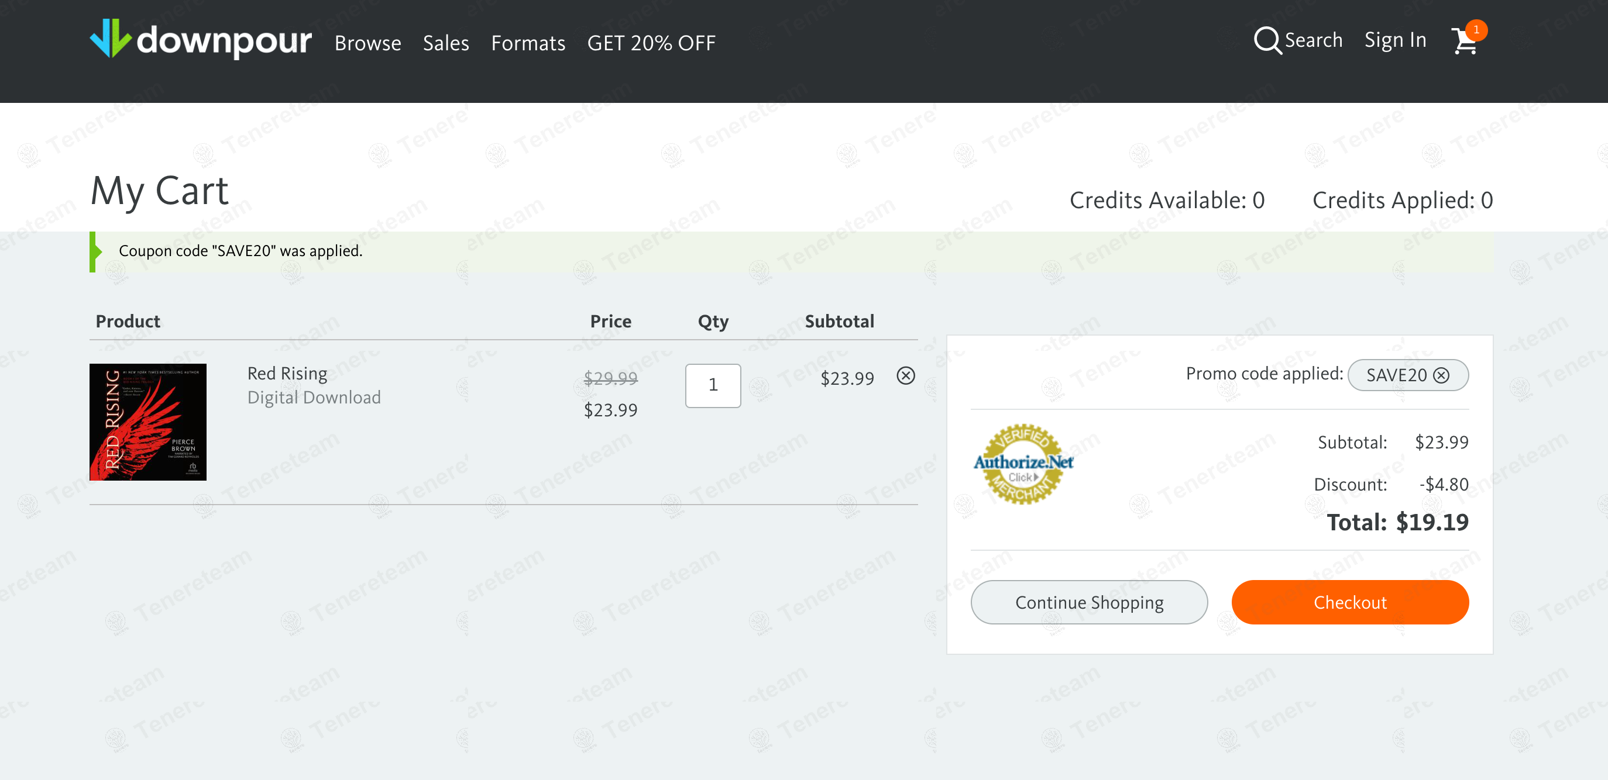Click the cart item count badge
The height and width of the screenshot is (780, 1608).
(1476, 29)
